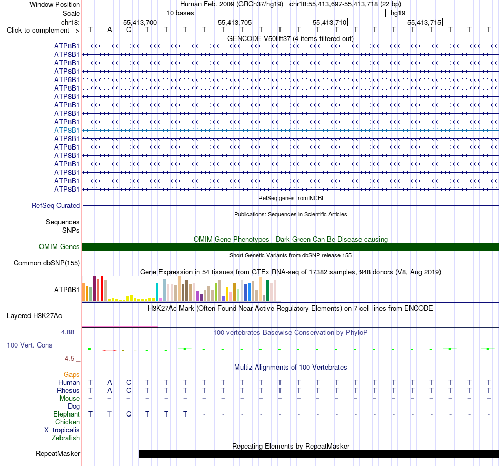The image size is (500, 466).
Task: Click the hg19 label beside the scale bar
Action: click(398, 13)
